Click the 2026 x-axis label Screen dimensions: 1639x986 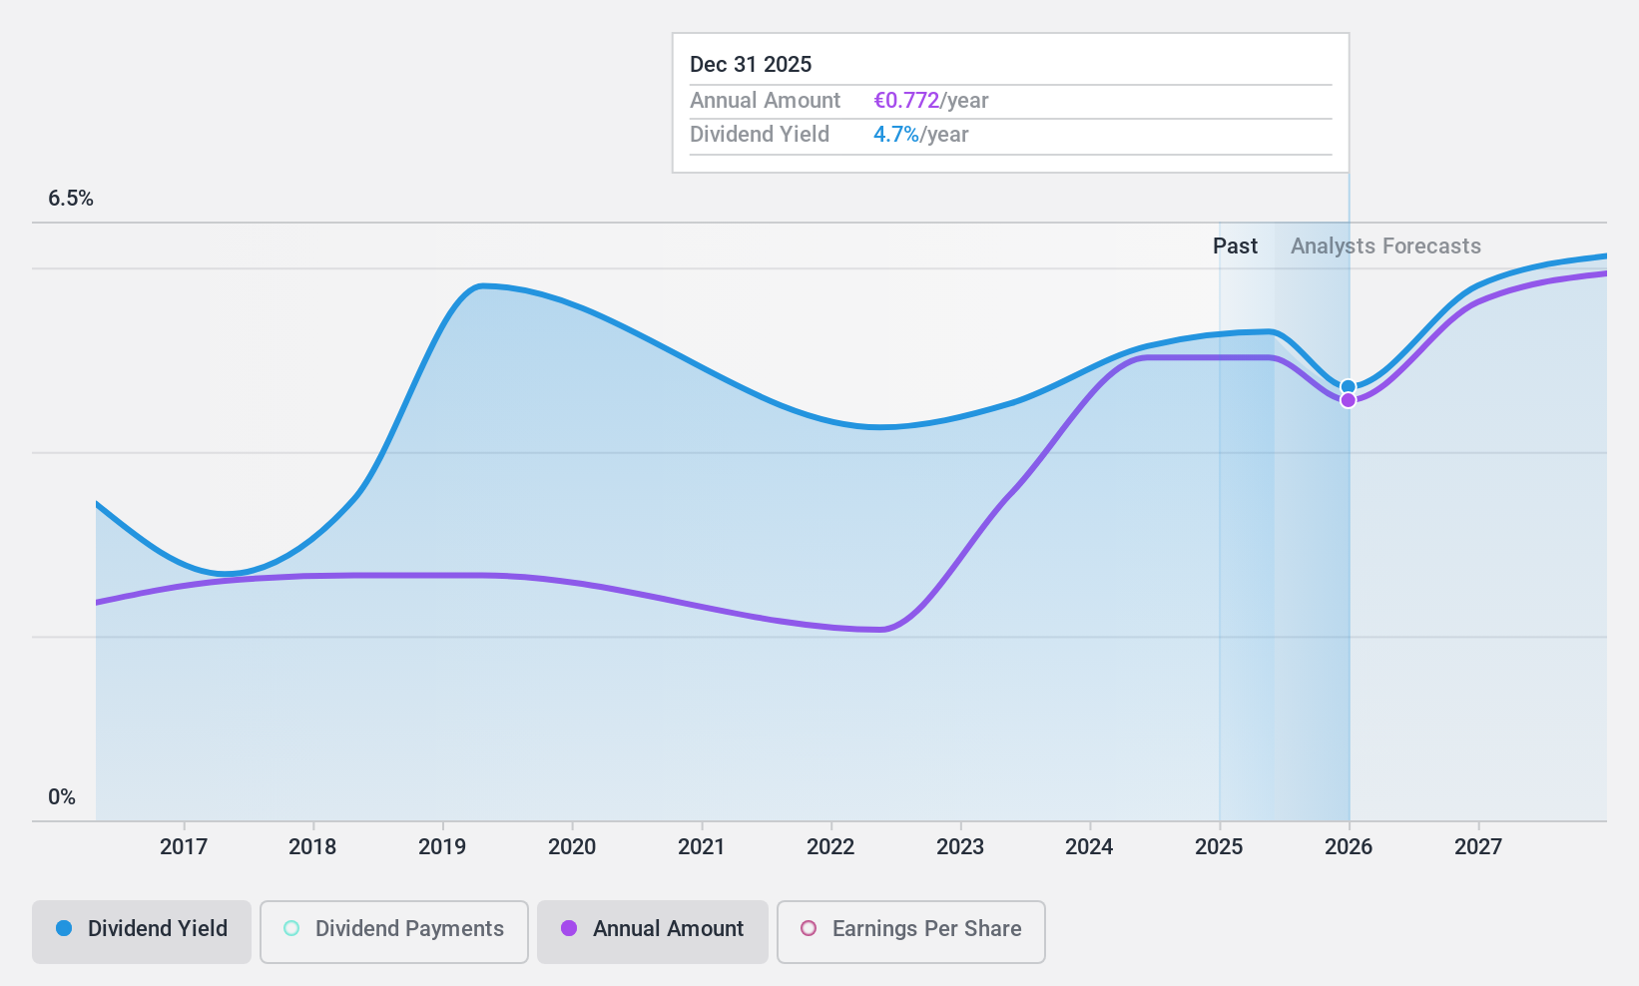click(1349, 847)
